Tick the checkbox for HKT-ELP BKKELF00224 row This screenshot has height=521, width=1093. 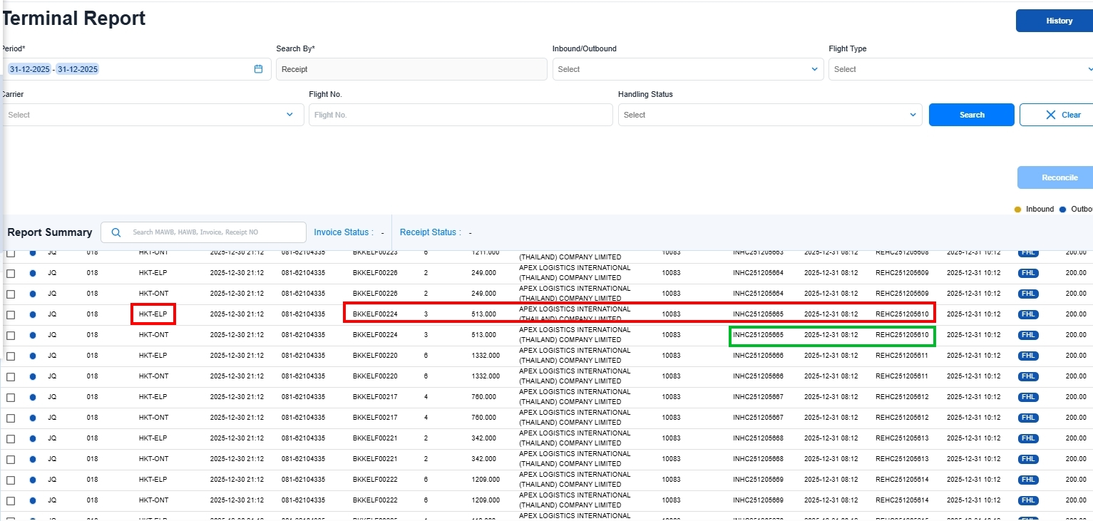click(x=11, y=314)
